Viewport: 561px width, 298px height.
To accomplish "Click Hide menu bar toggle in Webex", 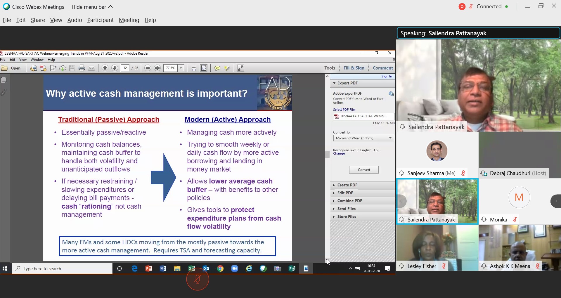I will point(92,7).
